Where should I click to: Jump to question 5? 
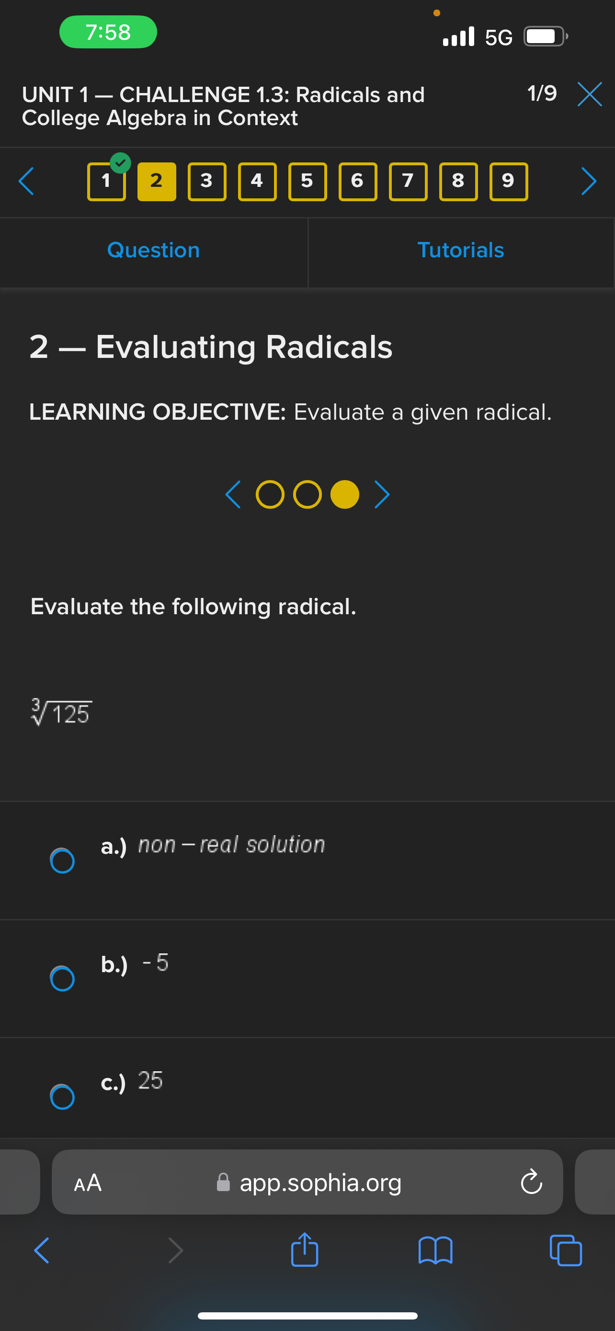307,182
